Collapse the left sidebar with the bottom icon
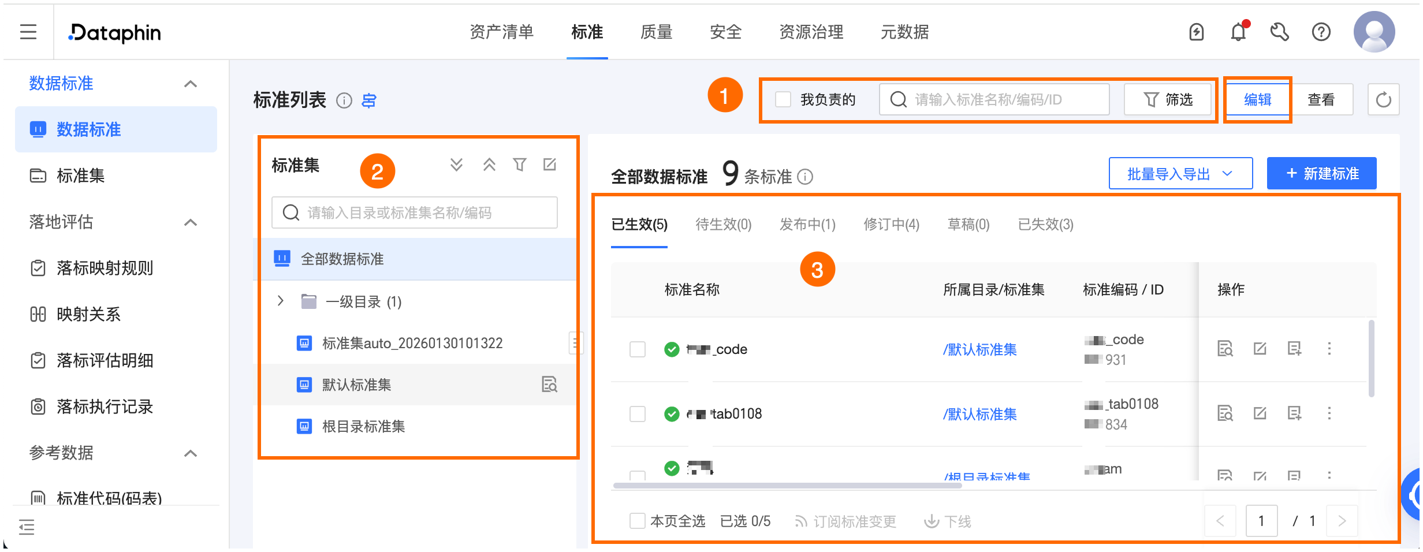1423x552 pixels. click(x=27, y=527)
